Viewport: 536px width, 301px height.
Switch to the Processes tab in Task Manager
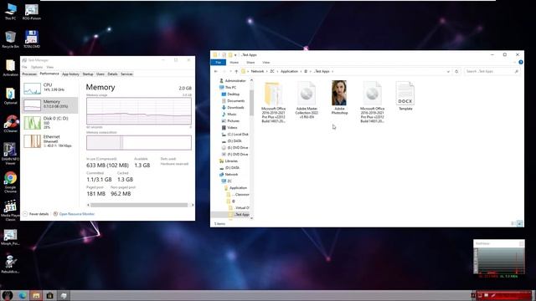coord(29,74)
